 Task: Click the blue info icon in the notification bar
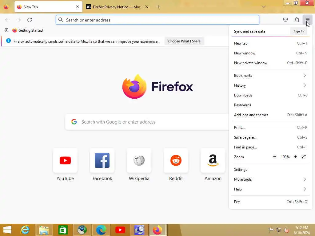(x=8, y=41)
